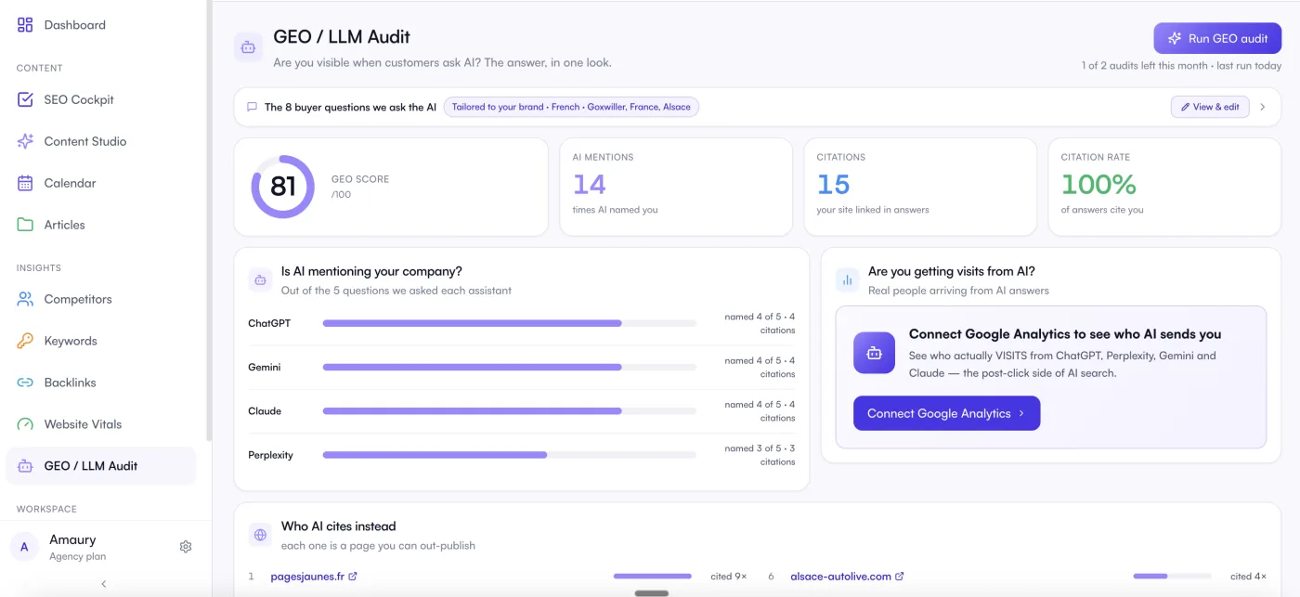Click Connect Google Analytics button
1300x597 pixels.
click(x=946, y=413)
